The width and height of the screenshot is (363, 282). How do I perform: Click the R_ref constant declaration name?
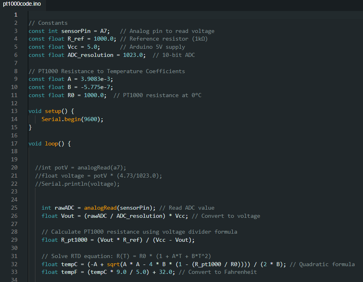pyautogui.click(x=76, y=39)
